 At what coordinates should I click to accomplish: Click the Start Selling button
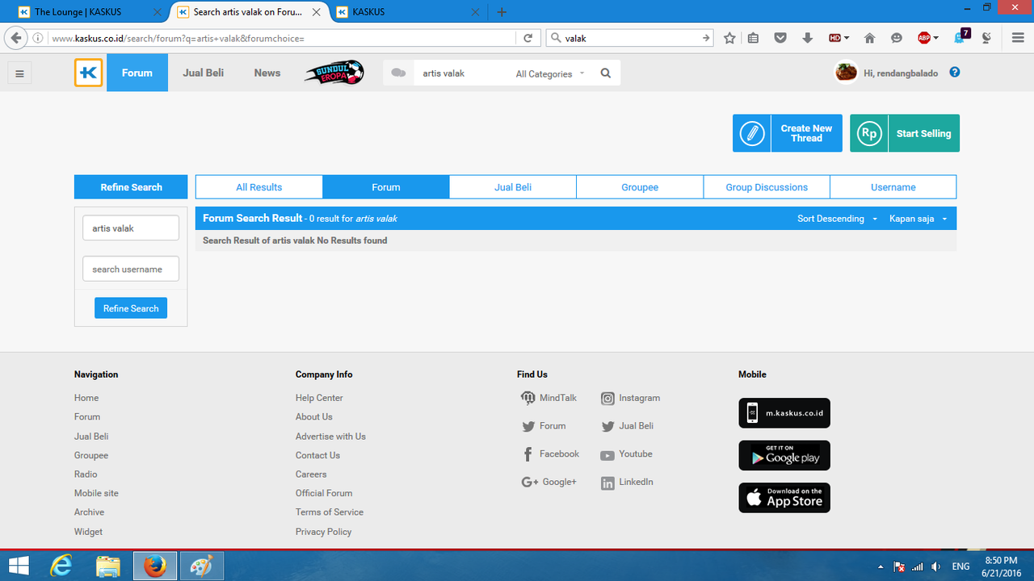pyautogui.click(x=905, y=133)
